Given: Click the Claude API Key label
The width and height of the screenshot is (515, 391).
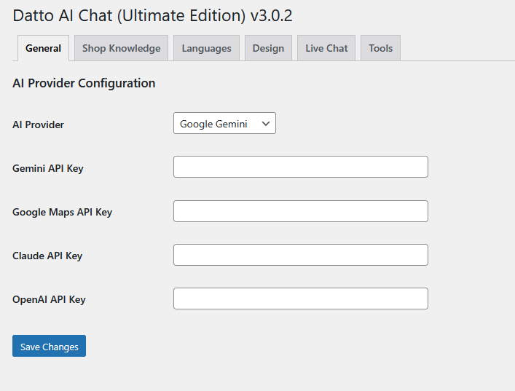Looking at the screenshot, I should (x=47, y=256).
